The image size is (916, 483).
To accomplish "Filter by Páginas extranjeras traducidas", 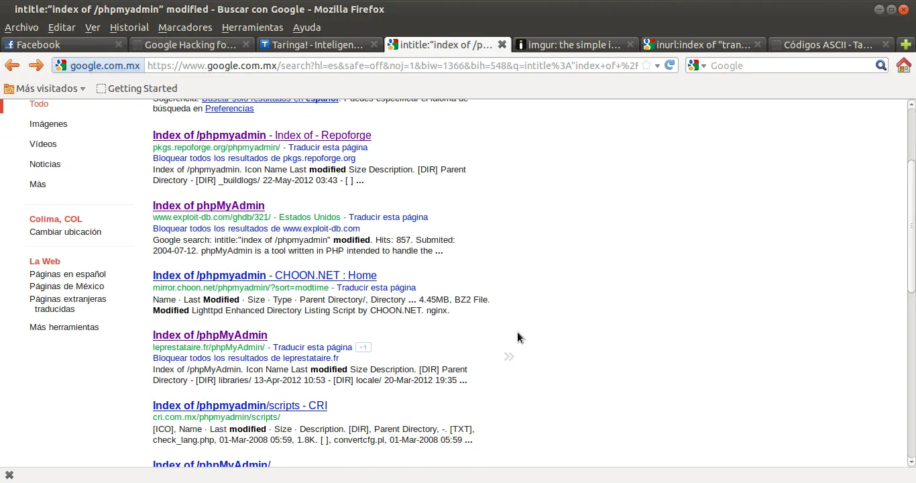I will (68, 305).
